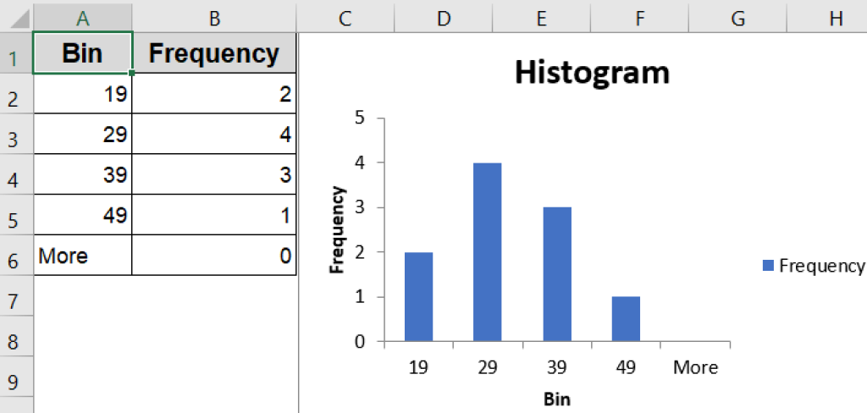Click the value axis label 5
Viewport: 867px width, 413px height.
pos(360,118)
